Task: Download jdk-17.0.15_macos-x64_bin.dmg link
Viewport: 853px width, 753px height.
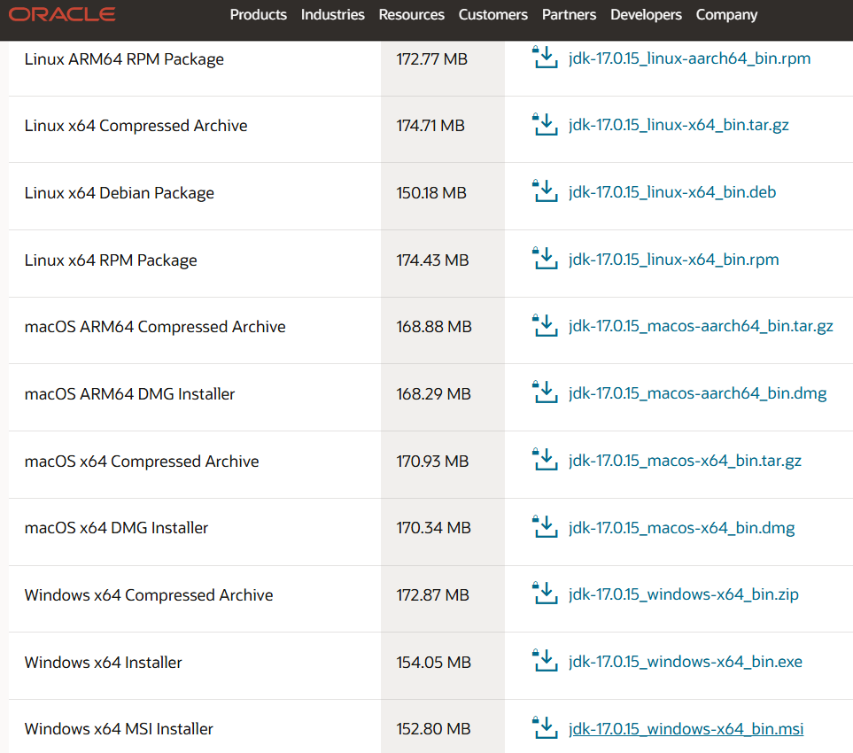Action: click(682, 528)
